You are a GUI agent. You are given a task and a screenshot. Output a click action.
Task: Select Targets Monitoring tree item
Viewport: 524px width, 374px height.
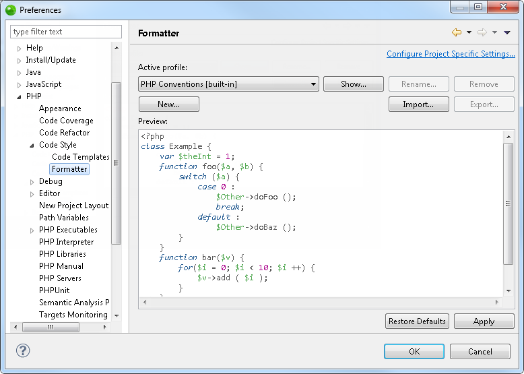(x=73, y=315)
